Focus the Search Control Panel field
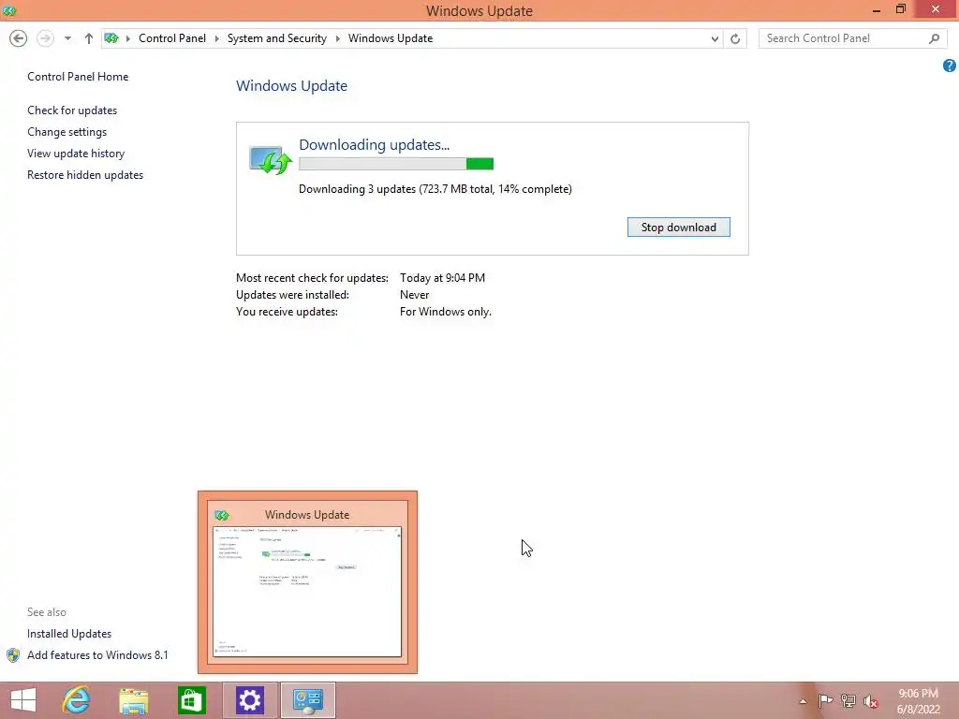959x719 pixels. click(852, 38)
